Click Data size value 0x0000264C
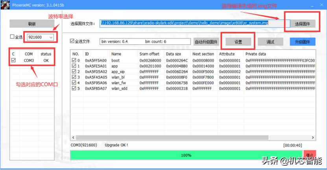 [x=177, y=60]
